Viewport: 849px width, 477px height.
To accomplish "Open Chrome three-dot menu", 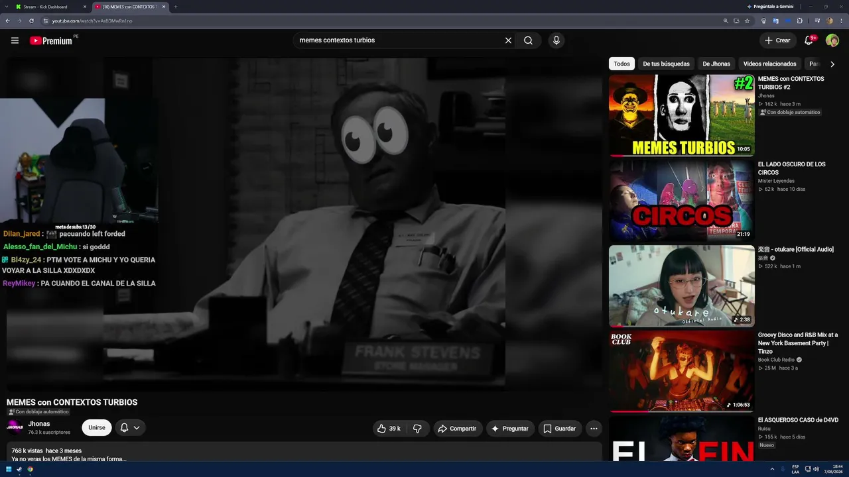I will coord(841,21).
